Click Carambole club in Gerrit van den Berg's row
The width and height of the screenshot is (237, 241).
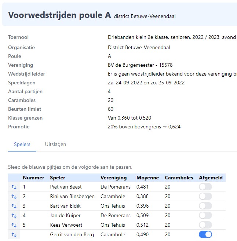tap(113, 234)
